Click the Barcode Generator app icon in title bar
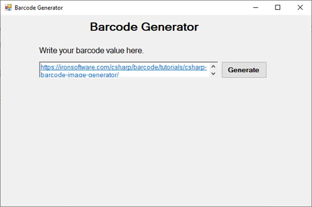Viewport: 312px width, 207px height. click(8, 7)
